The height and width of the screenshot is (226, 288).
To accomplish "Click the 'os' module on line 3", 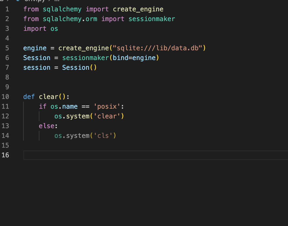I will coord(54,29).
